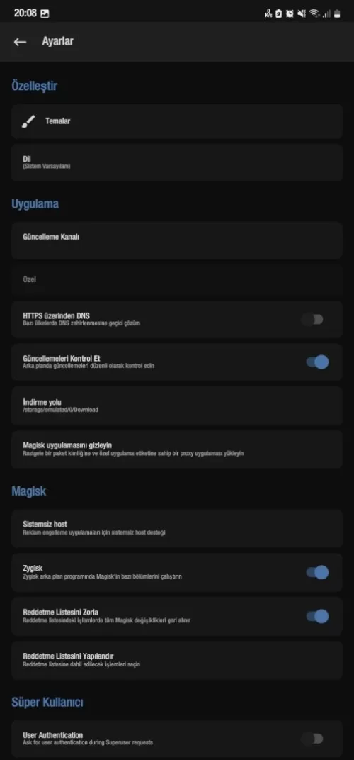
Task: Toggle the Reddetme Listesini Zorla switch
Action: (x=318, y=616)
